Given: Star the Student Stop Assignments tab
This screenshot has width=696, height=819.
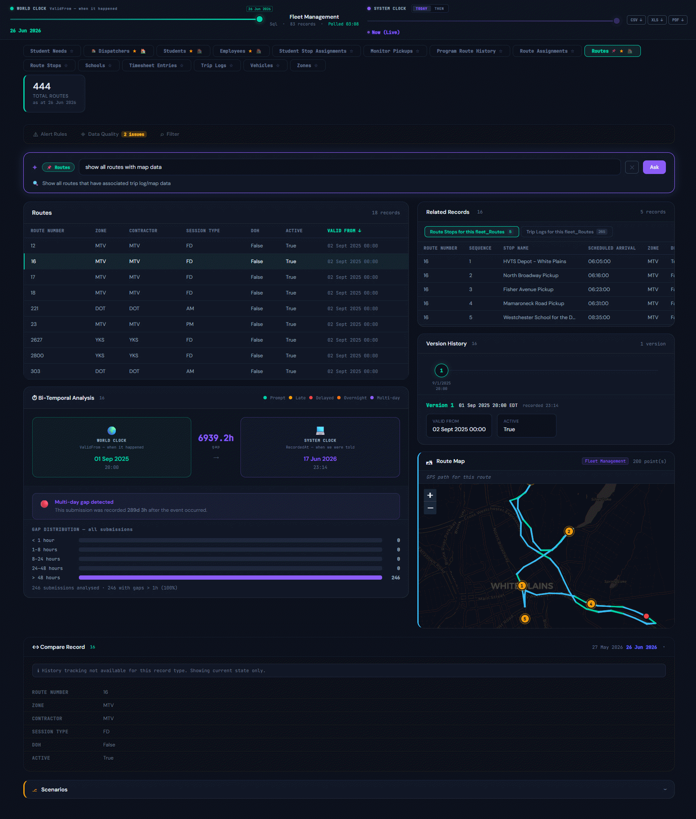Looking at the screenshot, I should tap(351, 51).
